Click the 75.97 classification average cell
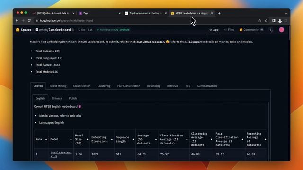 click(174, 154)
